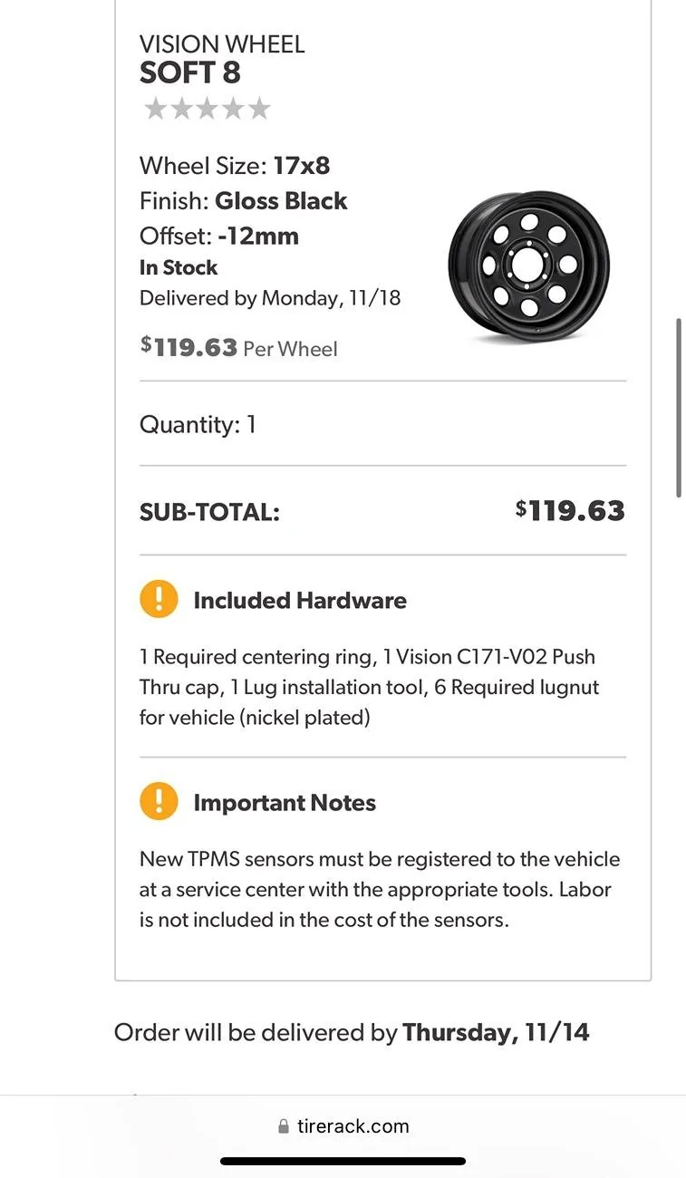
Task: Open the Soft 8 wheel product image
Action: [528, 266]
